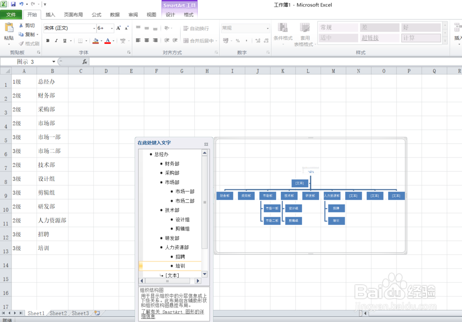Viewport: 462px width, 322px height.
Task: Apply the 常规 normal cell style
Action: click(x=338, y=27)
